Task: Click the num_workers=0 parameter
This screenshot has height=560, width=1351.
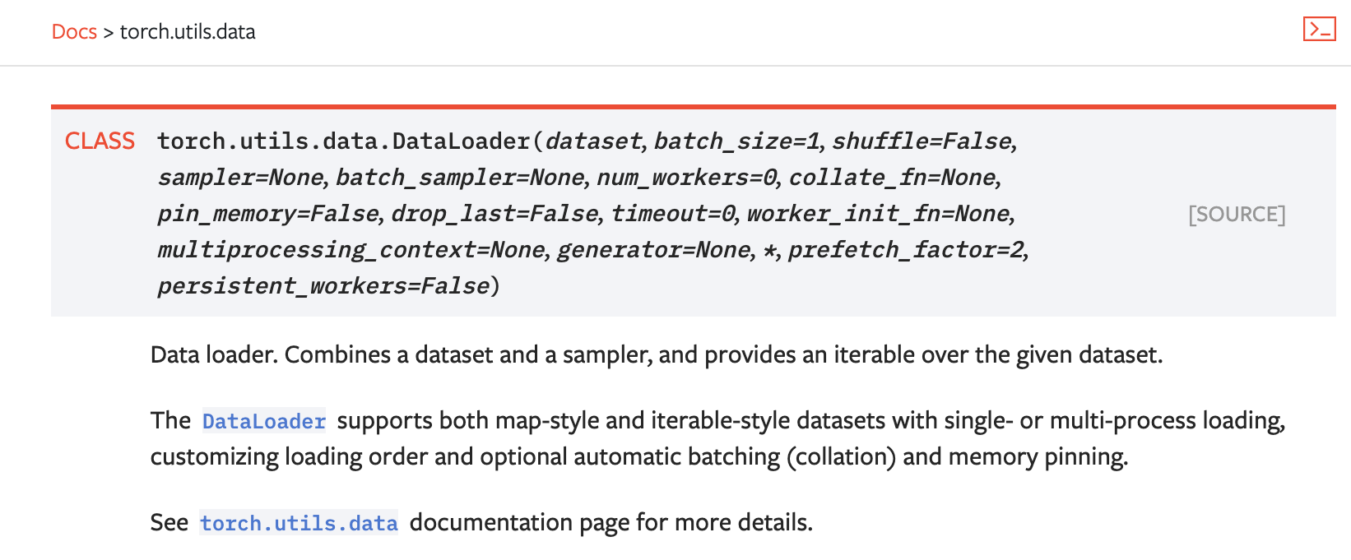Action: [x=687, y=178]
